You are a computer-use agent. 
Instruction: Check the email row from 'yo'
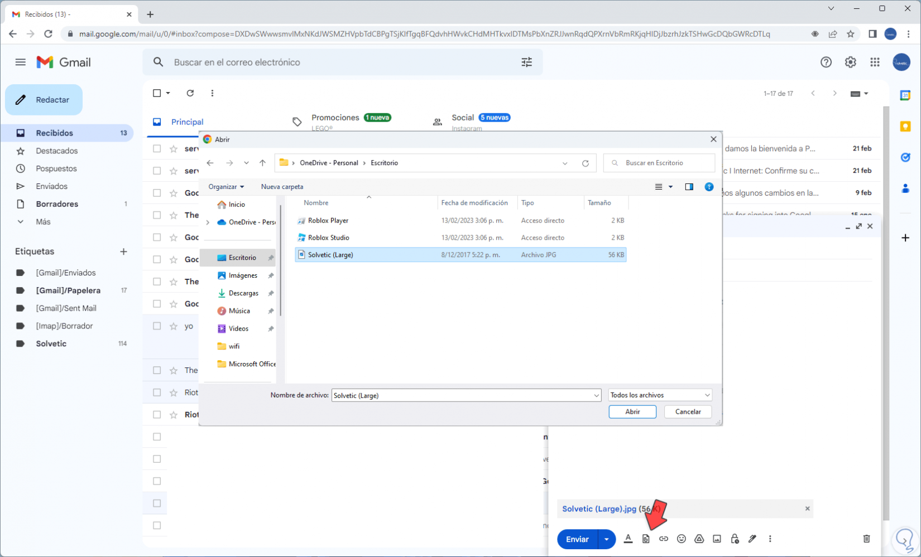157,326
